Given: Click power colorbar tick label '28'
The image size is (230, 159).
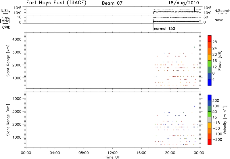Looking at the screenshot, I should pos(214,42).
